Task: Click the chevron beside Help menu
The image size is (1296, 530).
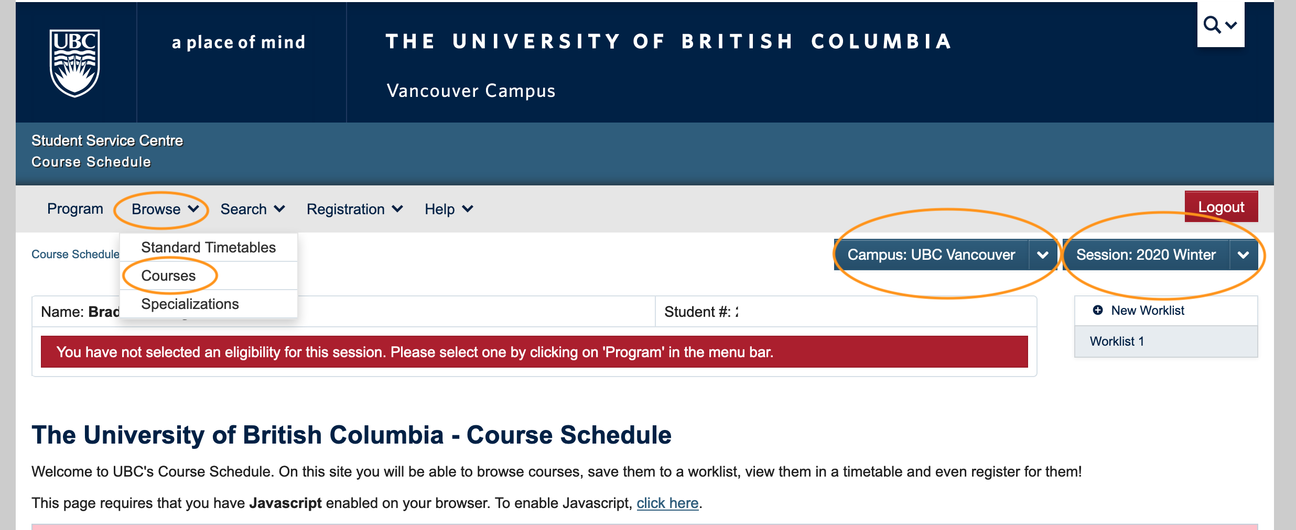Action: click(468, 209)
